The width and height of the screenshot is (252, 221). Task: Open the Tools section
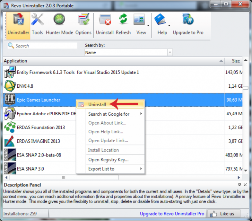tap(37, 25)
